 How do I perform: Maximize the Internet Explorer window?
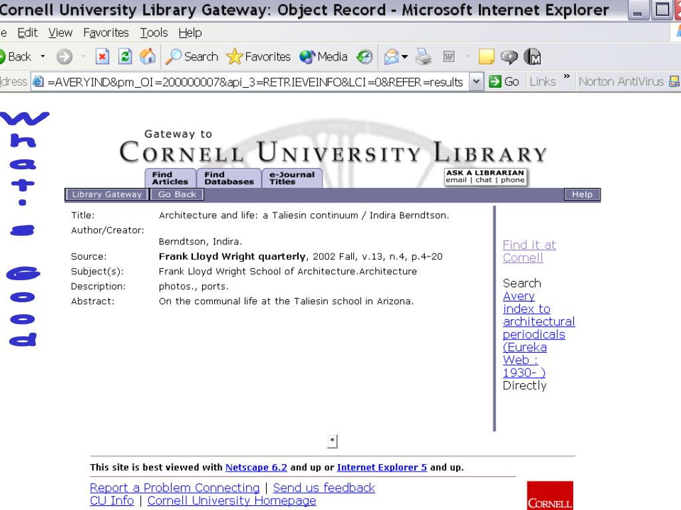(662, 11)
